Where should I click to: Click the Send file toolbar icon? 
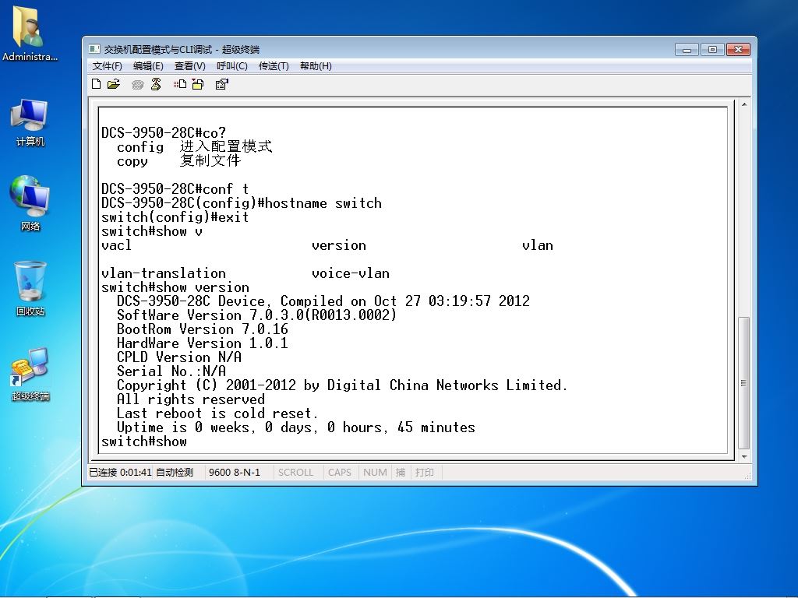180,84
